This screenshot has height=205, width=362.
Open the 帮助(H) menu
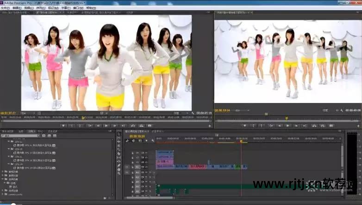[91, 8]
